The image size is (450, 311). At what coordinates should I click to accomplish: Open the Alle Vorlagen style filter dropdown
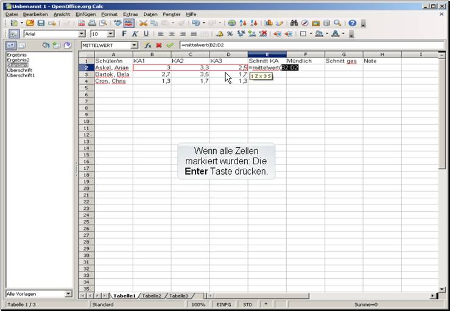(x=69, y=294)
